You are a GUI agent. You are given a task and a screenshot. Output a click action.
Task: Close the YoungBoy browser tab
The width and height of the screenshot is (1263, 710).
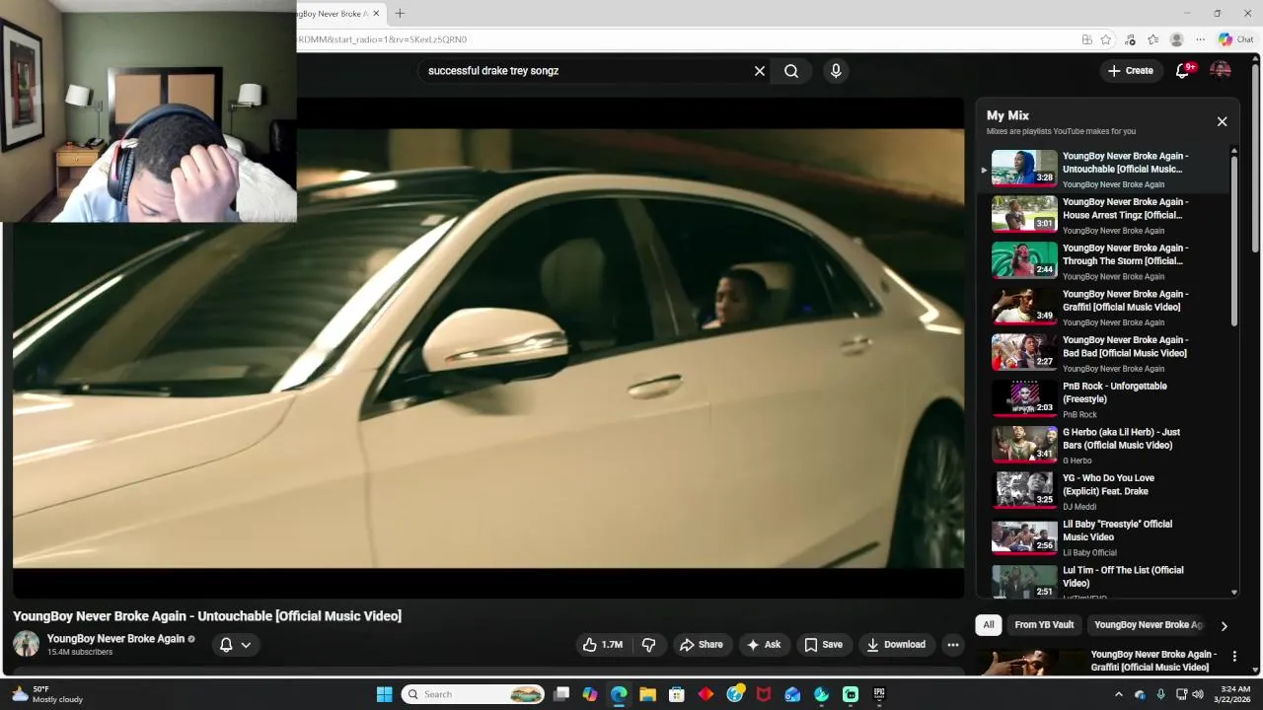pos(375,14)
